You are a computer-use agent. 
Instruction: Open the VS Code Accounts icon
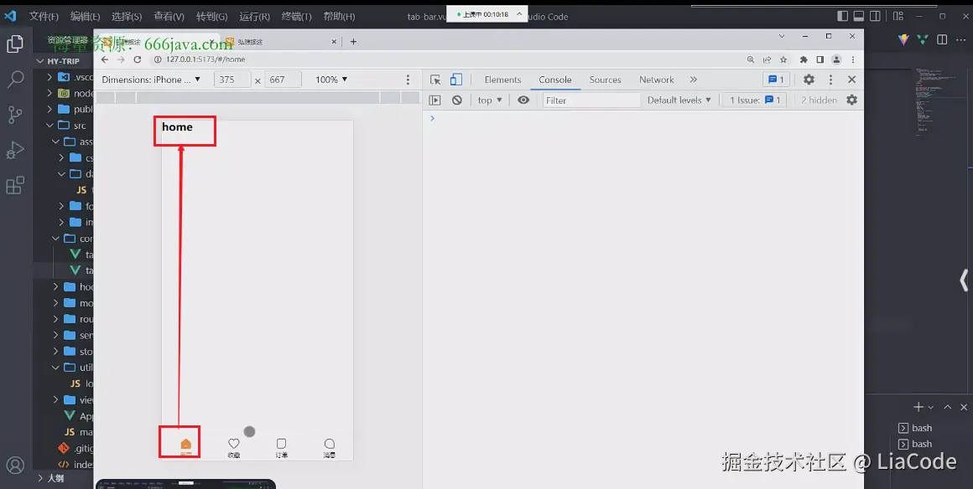tap(14, 465)
